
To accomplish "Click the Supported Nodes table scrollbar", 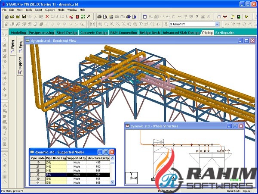I will pyautogui.click(x=113, y=170).
